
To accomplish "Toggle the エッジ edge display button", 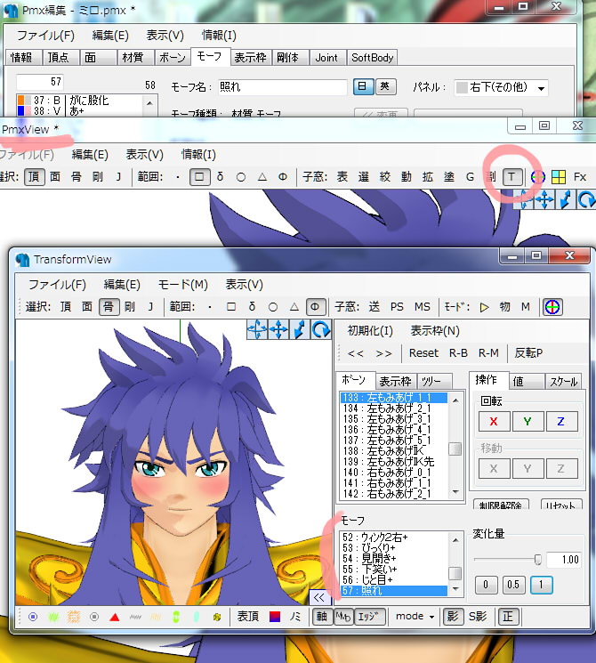I will (x=369, y=617).
